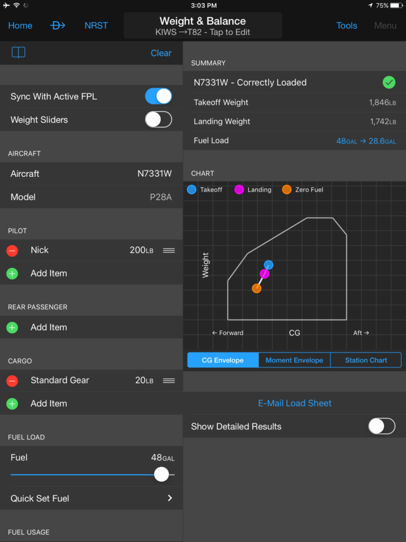Tap the 3:03 PM clock

click(x=204, y=5)
